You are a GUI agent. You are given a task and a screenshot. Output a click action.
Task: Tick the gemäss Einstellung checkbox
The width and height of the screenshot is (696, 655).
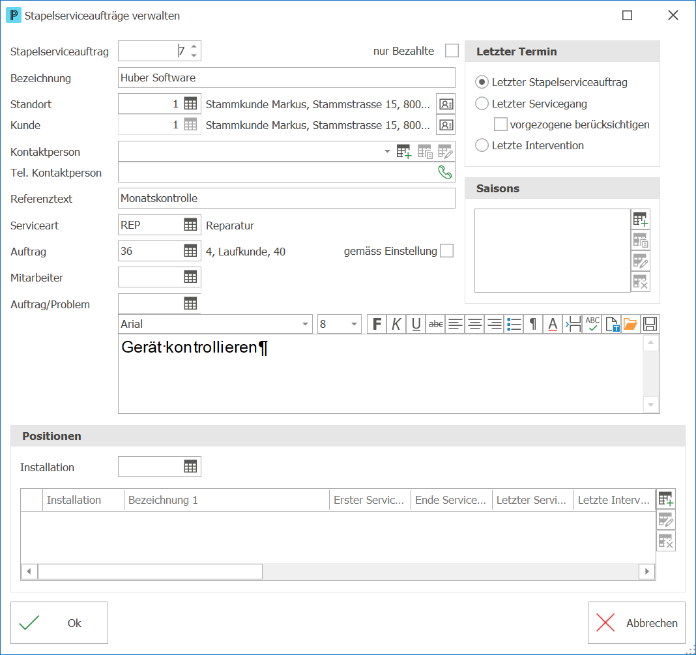pyautogui.click(x=446, y=251)
